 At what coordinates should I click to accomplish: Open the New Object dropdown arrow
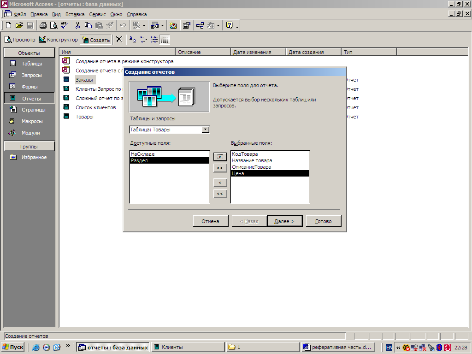click(218, 26)
